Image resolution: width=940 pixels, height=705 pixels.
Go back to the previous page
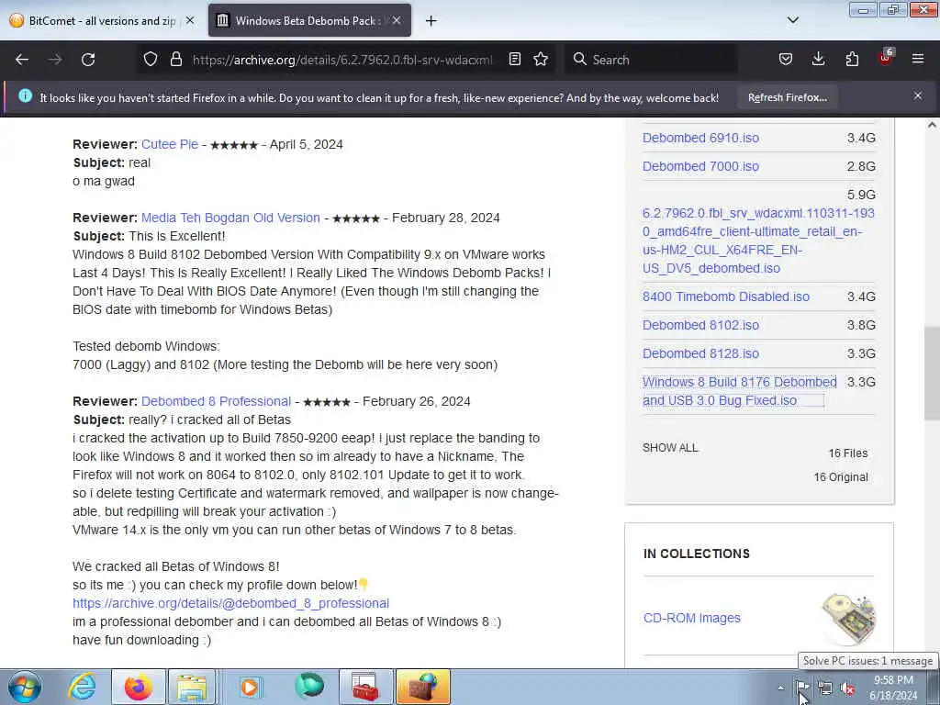22,60
